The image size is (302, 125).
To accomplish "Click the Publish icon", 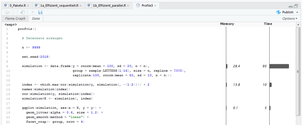I will pos(279,12).
